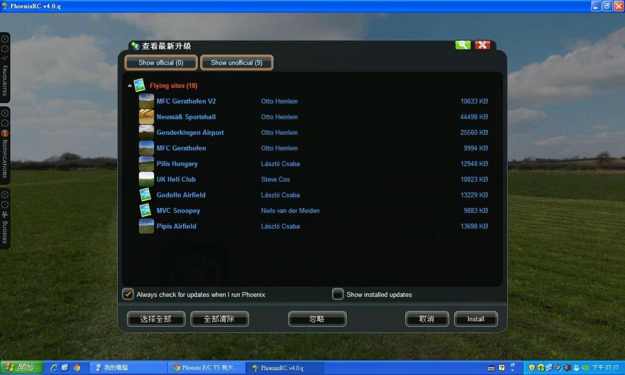This screenshot has width=625, height=375.
Task: Select the MFC Gersthofen entry name
Action: click(181, 148)
